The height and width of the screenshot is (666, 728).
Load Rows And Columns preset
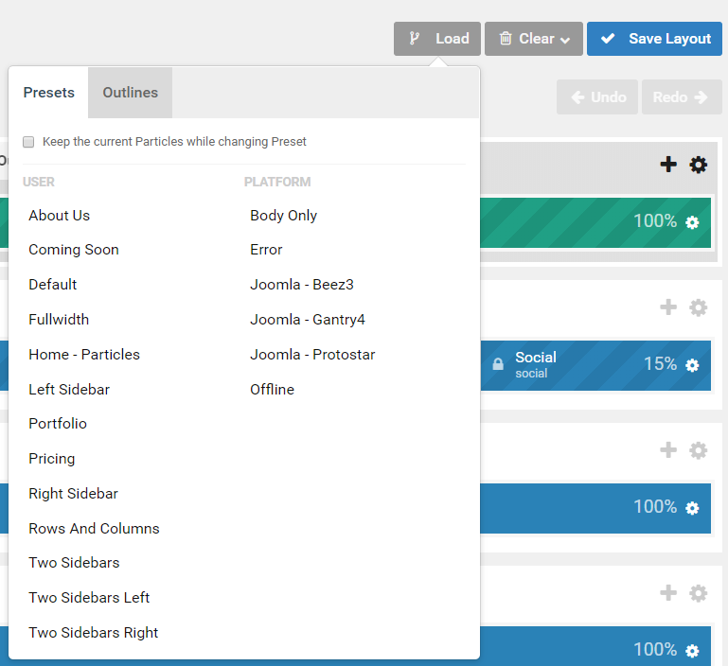[94, 528]
